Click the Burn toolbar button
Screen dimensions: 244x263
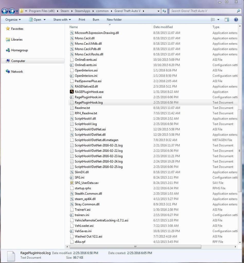96,20
